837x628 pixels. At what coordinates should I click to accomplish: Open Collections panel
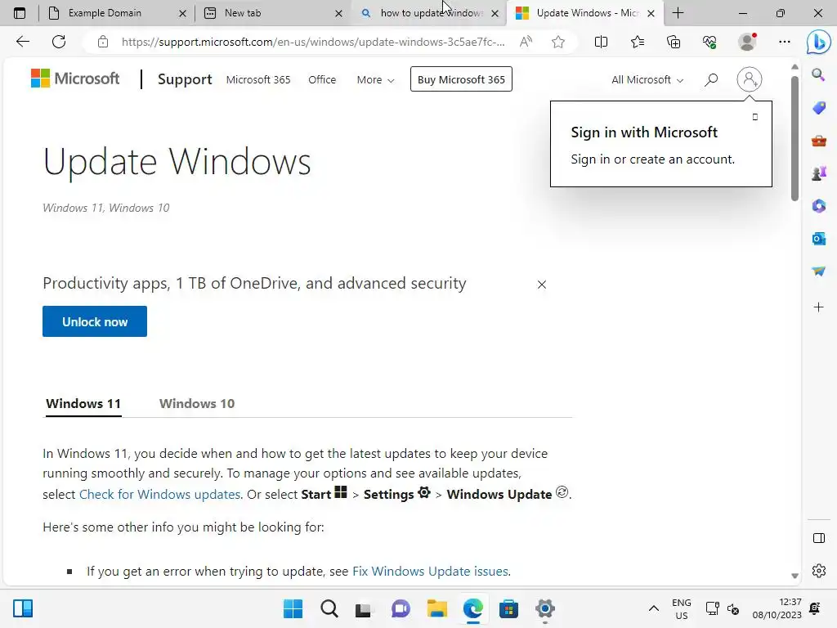click(674, 42)
